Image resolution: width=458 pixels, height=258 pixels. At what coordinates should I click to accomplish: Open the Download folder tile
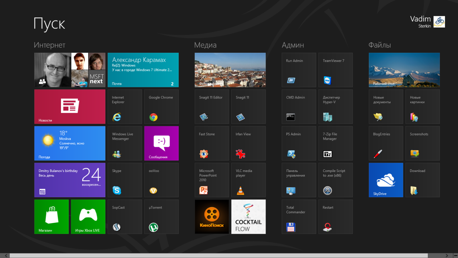422,180
